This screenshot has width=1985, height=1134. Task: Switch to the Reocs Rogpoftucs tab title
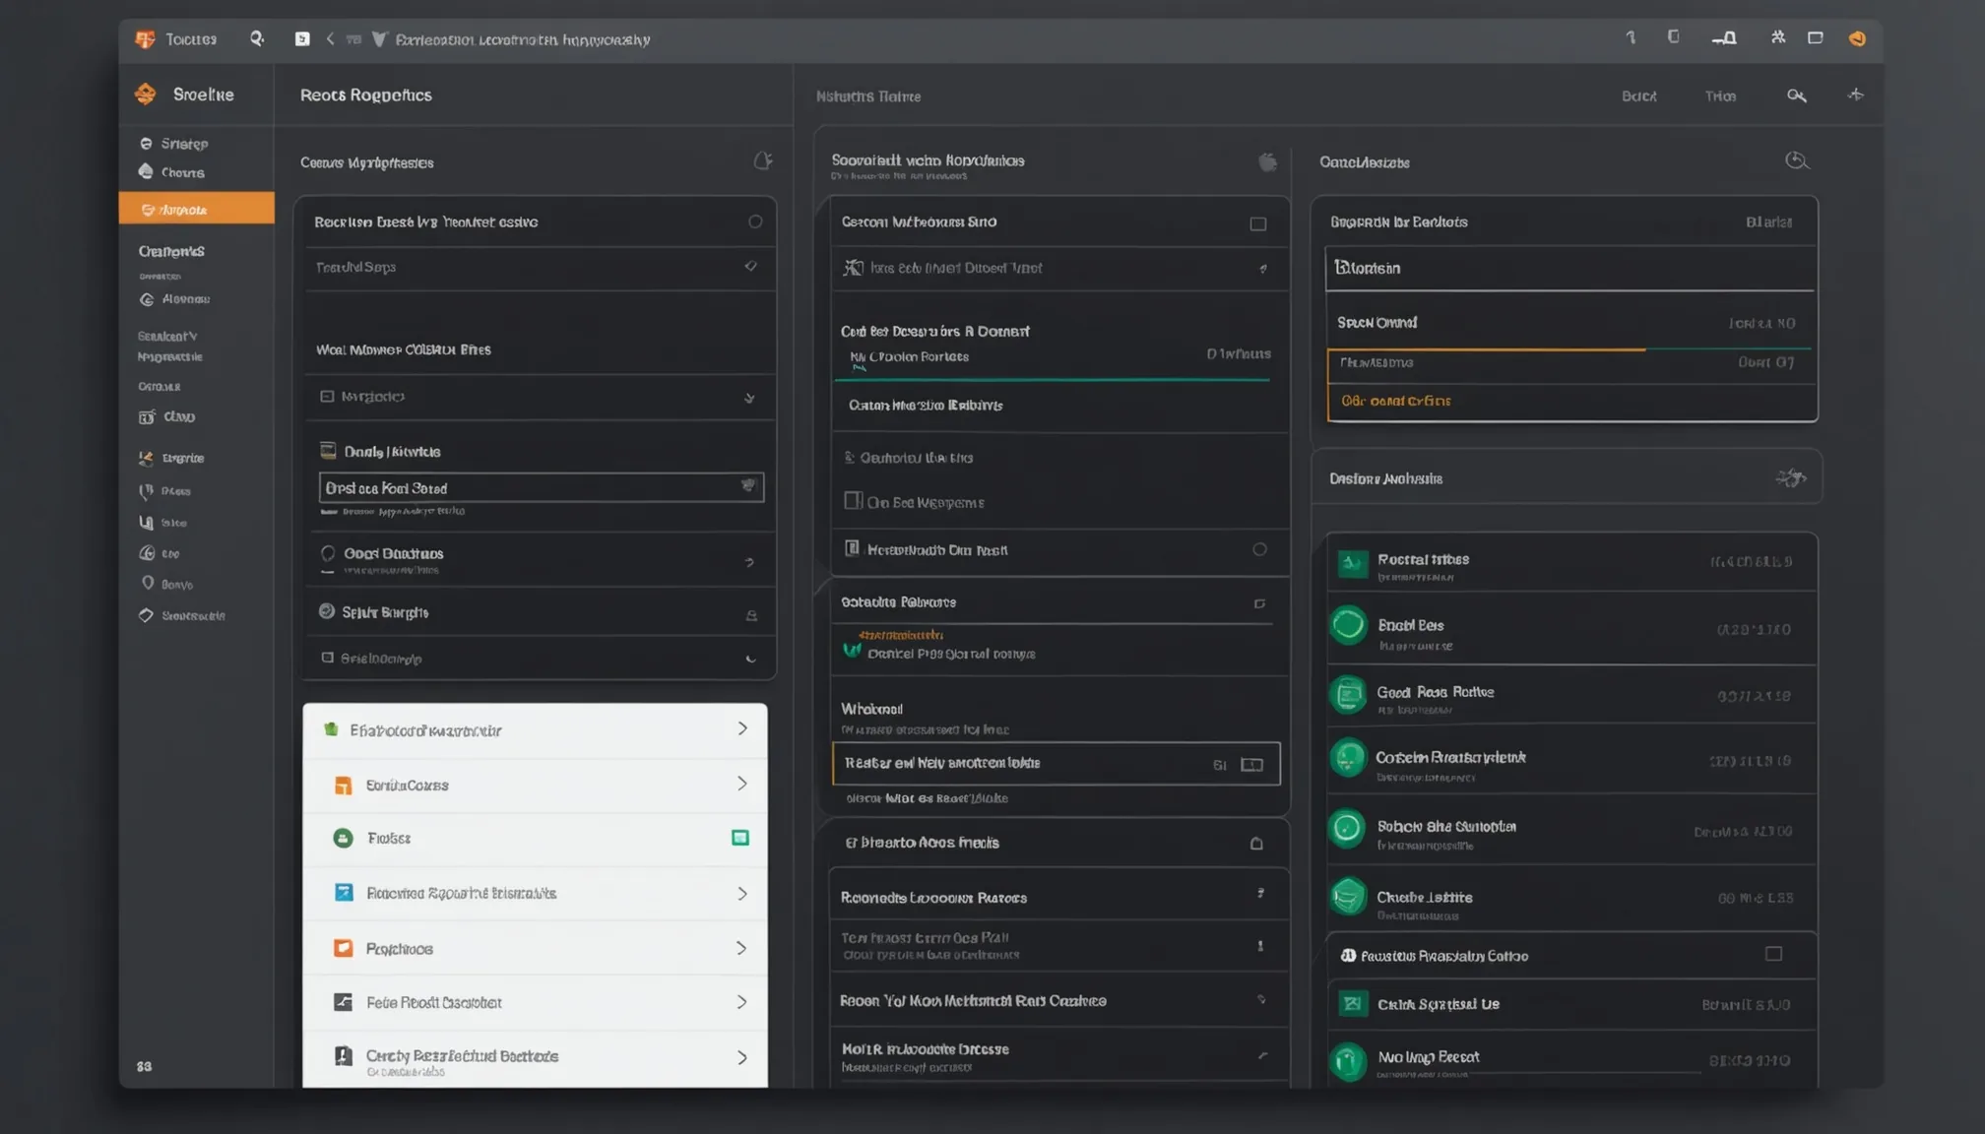(366, 94)
